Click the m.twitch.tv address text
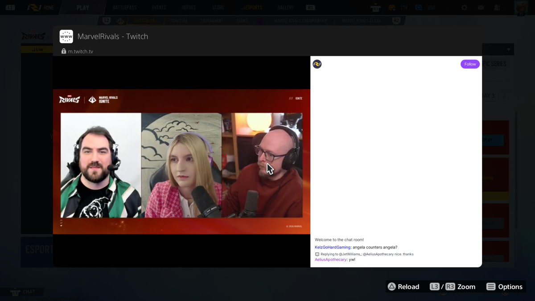The image size is (535, 301). tap(81, 51)
